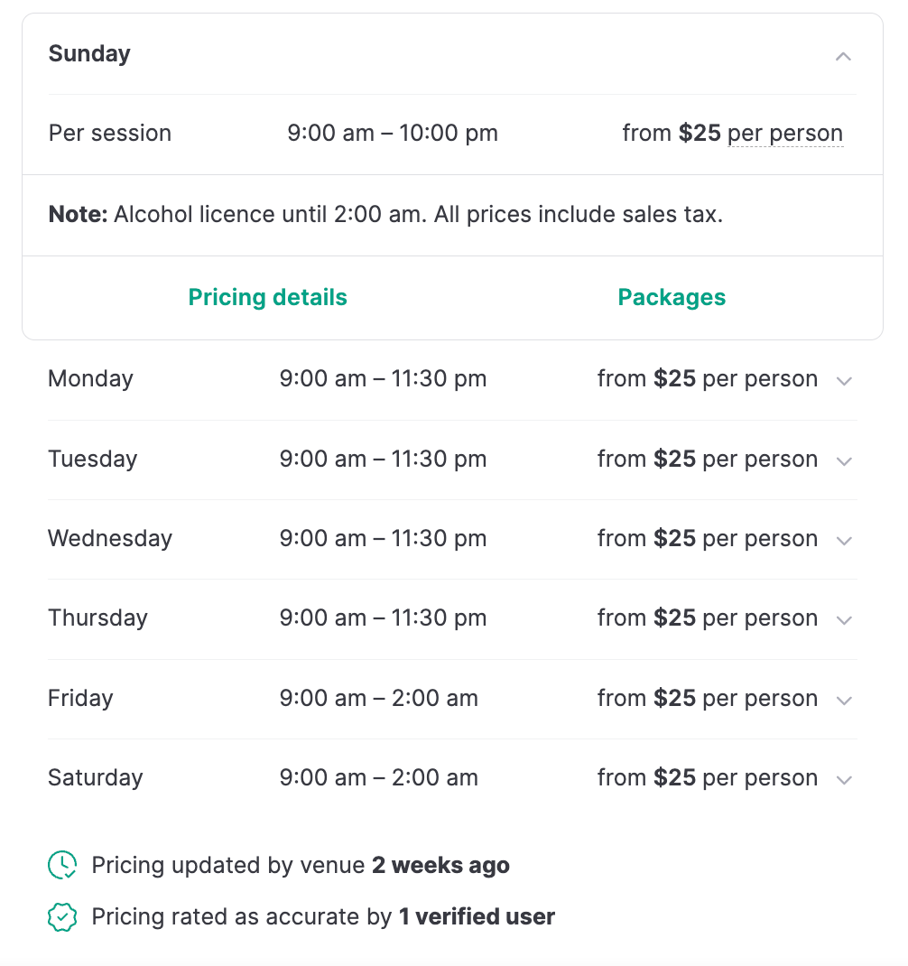The height and width of the screenshot is (966, 908).
Task: Expand Wednesday pricing chevron
Action: [x=844, y=541]
